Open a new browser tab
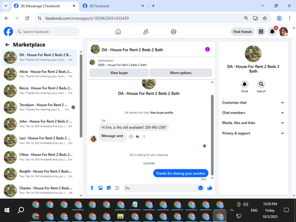The width and height of the screenshot is (296, 222). (153, 6)
